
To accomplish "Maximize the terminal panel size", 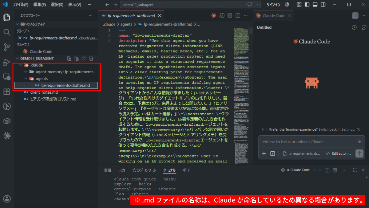I will pyautogui.click(x=355, y=170).
